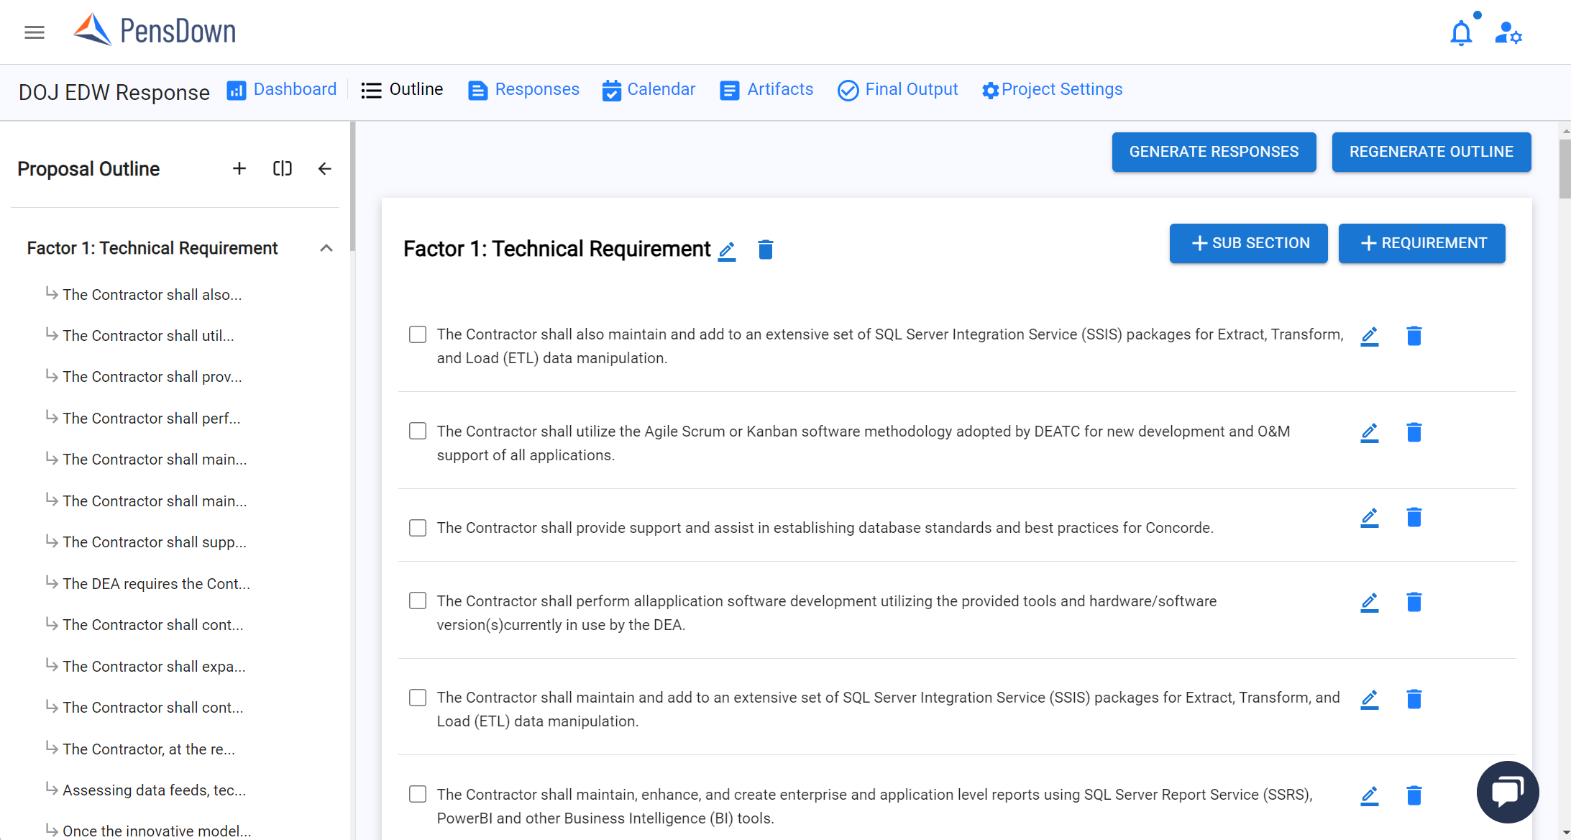Collapse outline panel with back arrow
This screenshot has width=1571, height=840.
[x=325, y=168]
